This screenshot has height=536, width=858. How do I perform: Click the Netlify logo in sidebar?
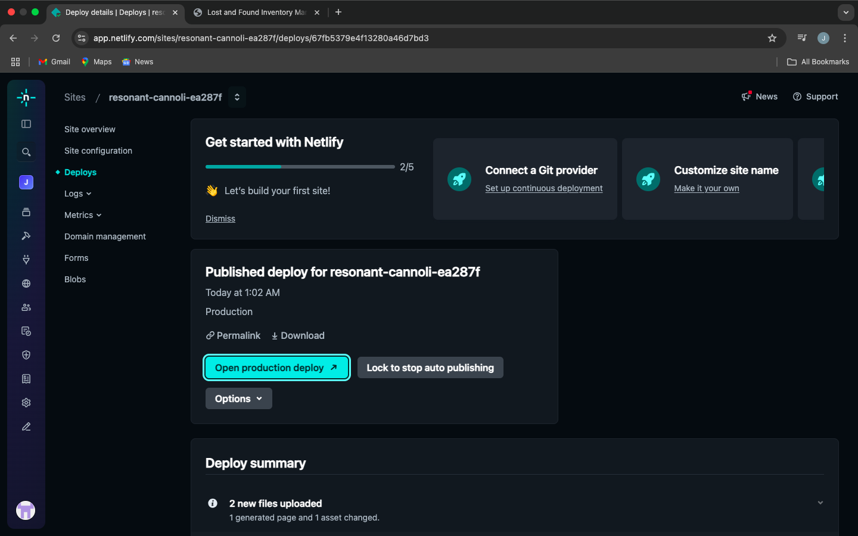tap(26, 98)
